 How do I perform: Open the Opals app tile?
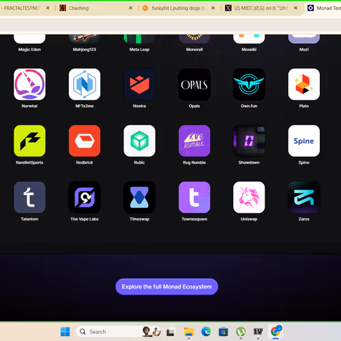coord(194,85)
